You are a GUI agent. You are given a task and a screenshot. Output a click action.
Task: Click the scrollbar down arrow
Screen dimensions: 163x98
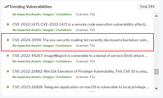tap(156, 89)
